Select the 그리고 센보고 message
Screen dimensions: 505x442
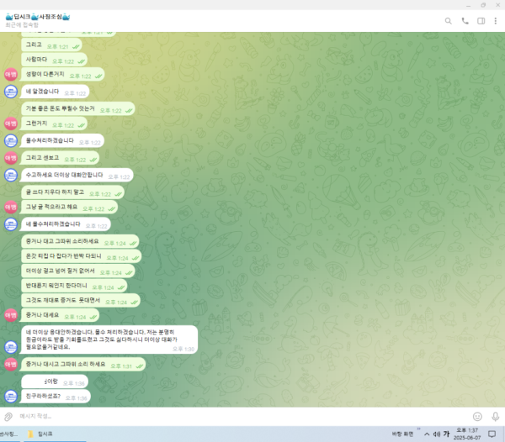pos(60,158)
